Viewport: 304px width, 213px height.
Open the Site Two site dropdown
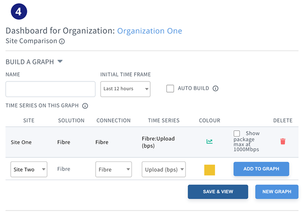(29, 169)
